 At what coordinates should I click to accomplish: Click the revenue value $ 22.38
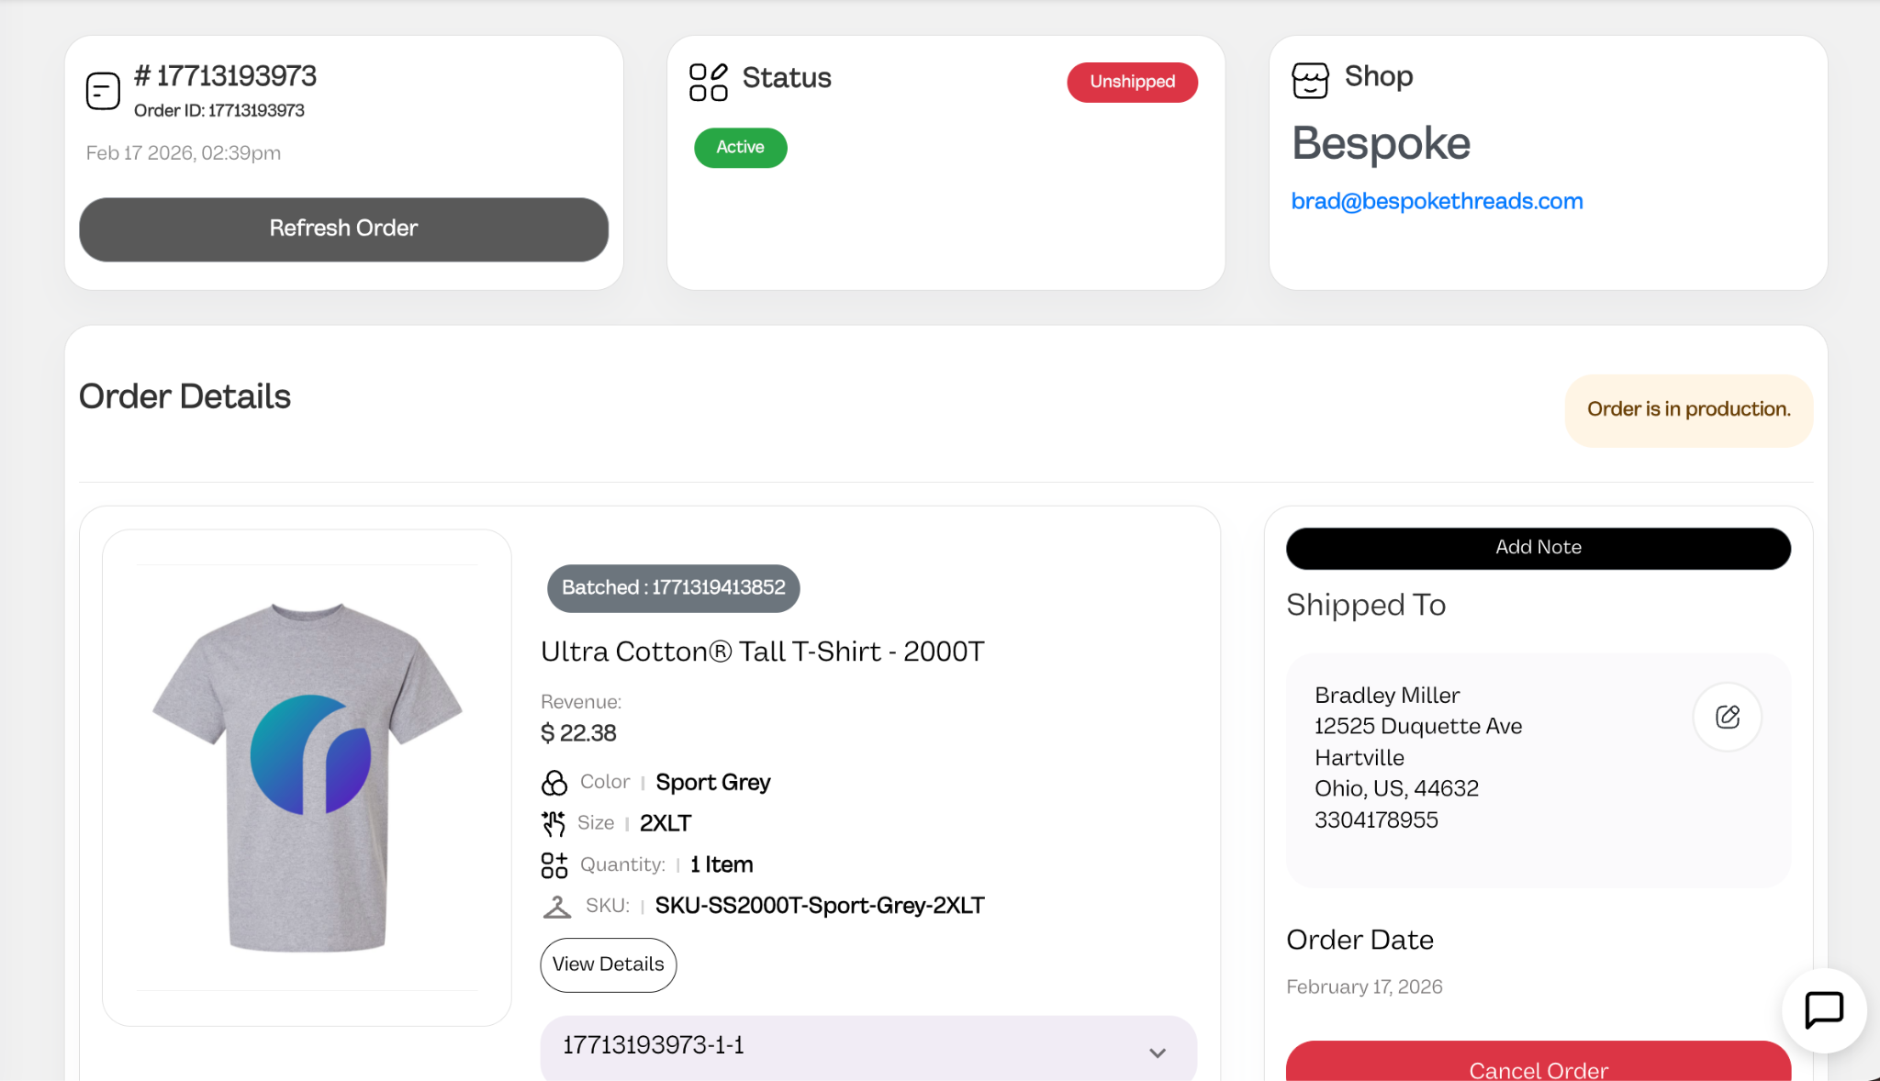pos(578,733)
